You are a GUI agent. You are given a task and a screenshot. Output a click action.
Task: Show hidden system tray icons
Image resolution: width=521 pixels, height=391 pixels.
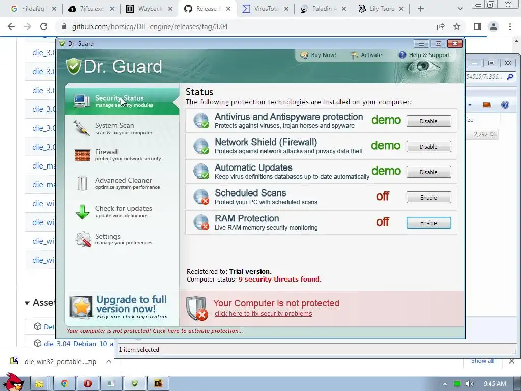point(445,384)
